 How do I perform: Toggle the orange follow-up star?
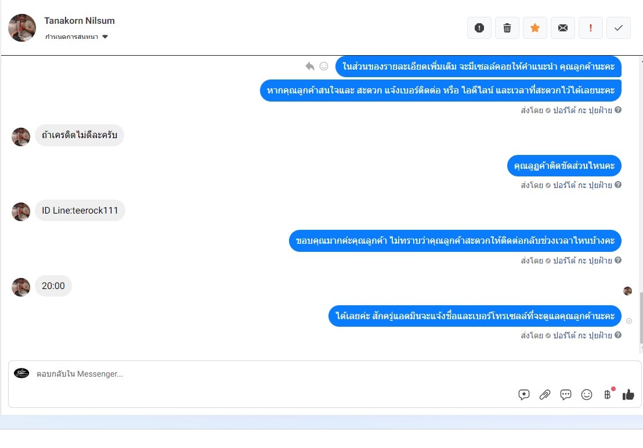534,28
